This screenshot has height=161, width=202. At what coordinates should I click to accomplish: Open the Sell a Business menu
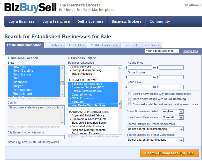91,21
